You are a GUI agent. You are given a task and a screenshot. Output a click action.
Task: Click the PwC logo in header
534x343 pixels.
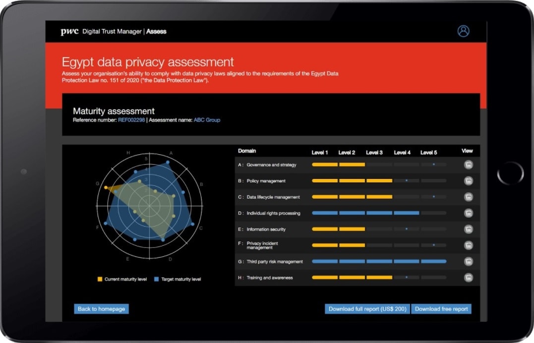pyautogui.click(x=69, y=32)
